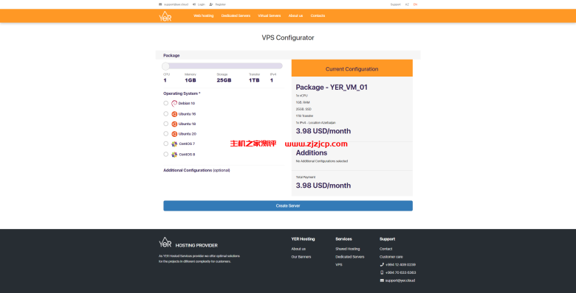Click the Additions heading
576x293 pixels.
[x=312, y=152]
